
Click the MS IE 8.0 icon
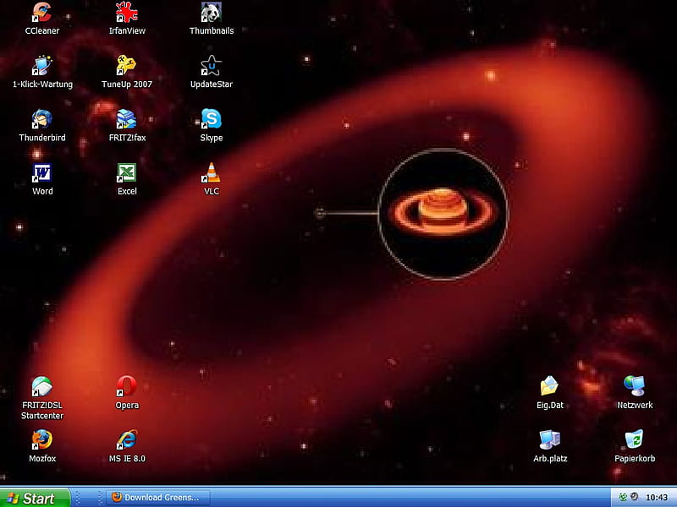point(126,439)
